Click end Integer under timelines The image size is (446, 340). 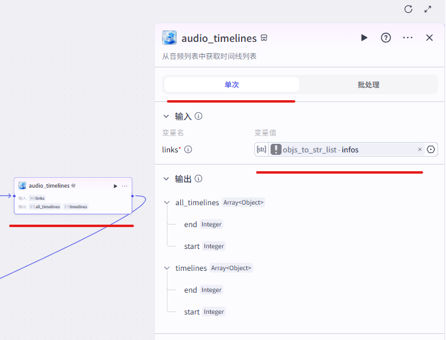[x=203, y=290]
